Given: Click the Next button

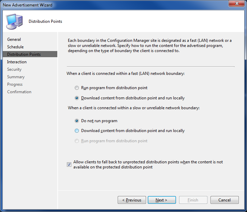Looking at the screenshot, I should point(162,200).
